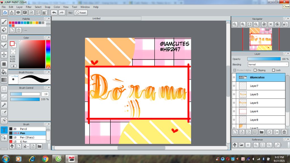Fit canvas to view in Navigator
The width and height of the screenshot is (290, 163).
point(249,24)
